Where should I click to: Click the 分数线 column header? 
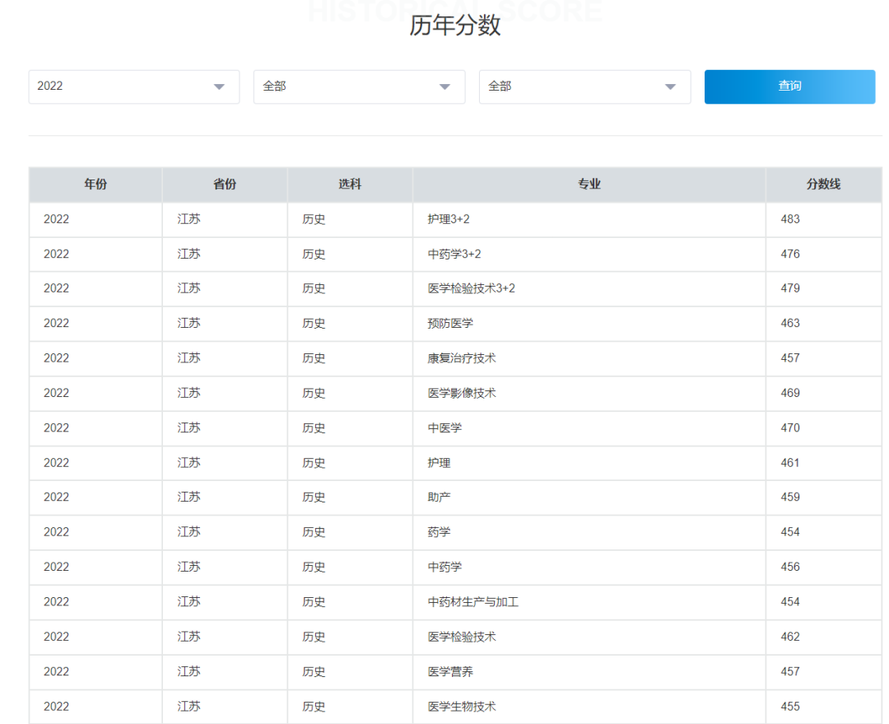coord(823,185)
